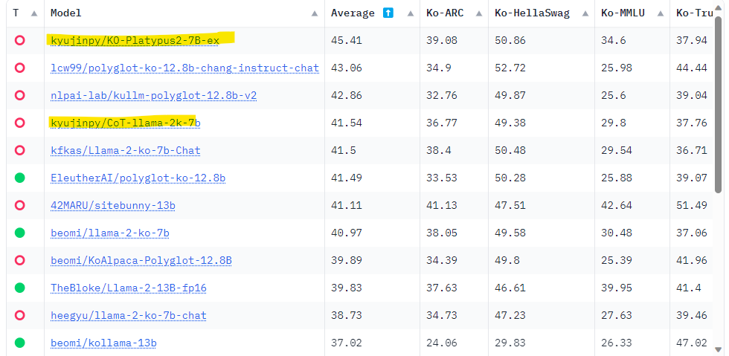Click the red circle icon for kullm-polyglot-12.8b-v2
The width and height of the screenshot is (729, 356).
click(x=19, y=95)
